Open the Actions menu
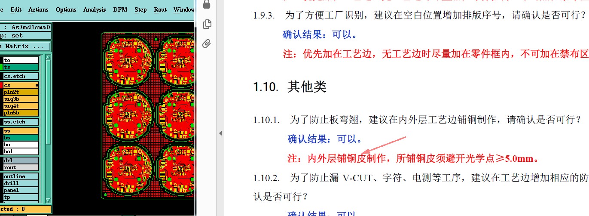 tap(38, 9)
